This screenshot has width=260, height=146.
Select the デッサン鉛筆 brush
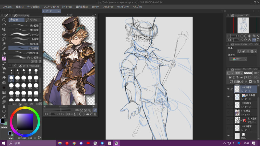click(x=24, y=57)
